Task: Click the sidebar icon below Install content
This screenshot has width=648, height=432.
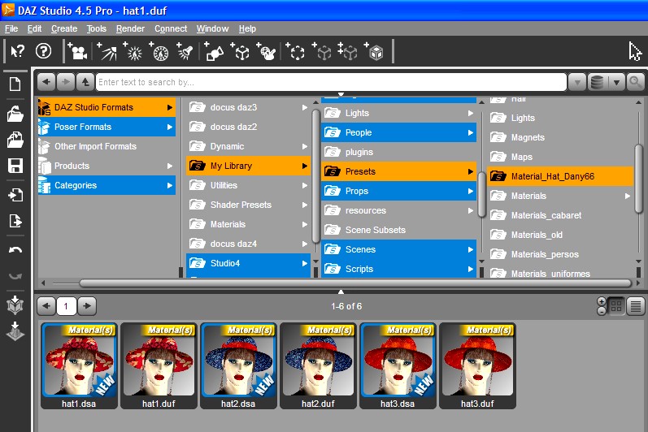Action: (x=15, y=331)
